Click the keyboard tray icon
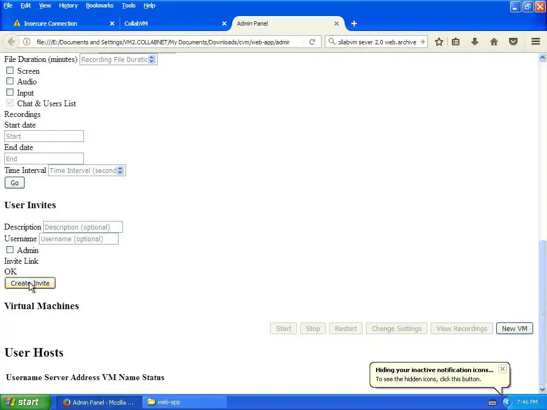The image size is (547, 410). point(492,403)
